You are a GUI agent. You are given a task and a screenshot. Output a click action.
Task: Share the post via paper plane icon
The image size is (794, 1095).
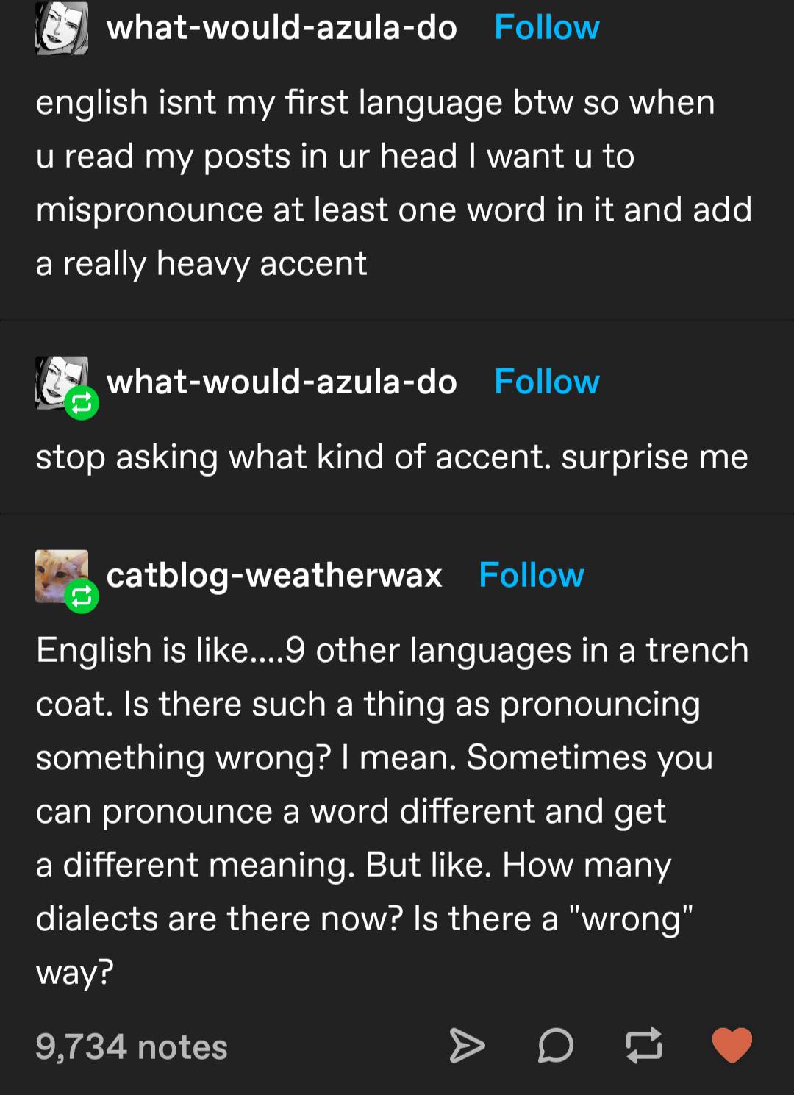click(x=467, y=1046)
